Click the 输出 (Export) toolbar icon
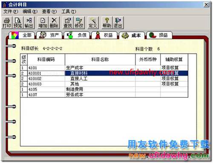The width and height of the screenshot is (213, 163). [29, 23]
